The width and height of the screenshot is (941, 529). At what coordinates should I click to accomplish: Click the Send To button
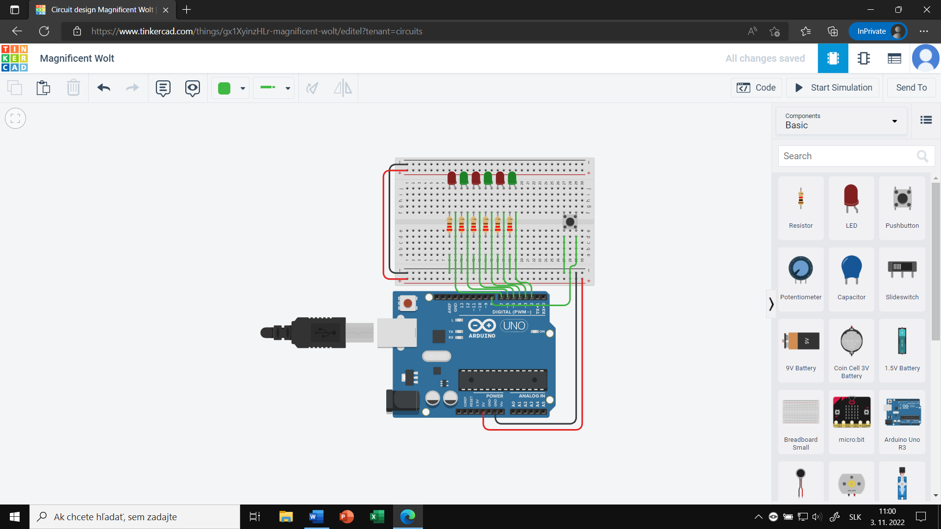pyautogui.click(x=911, y=88)
